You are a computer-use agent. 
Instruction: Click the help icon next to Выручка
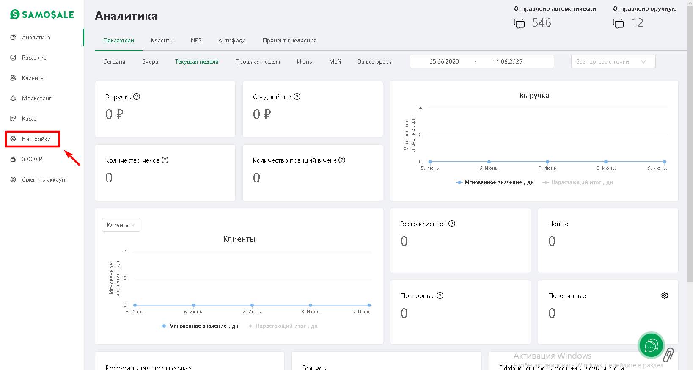coord(137,97)
